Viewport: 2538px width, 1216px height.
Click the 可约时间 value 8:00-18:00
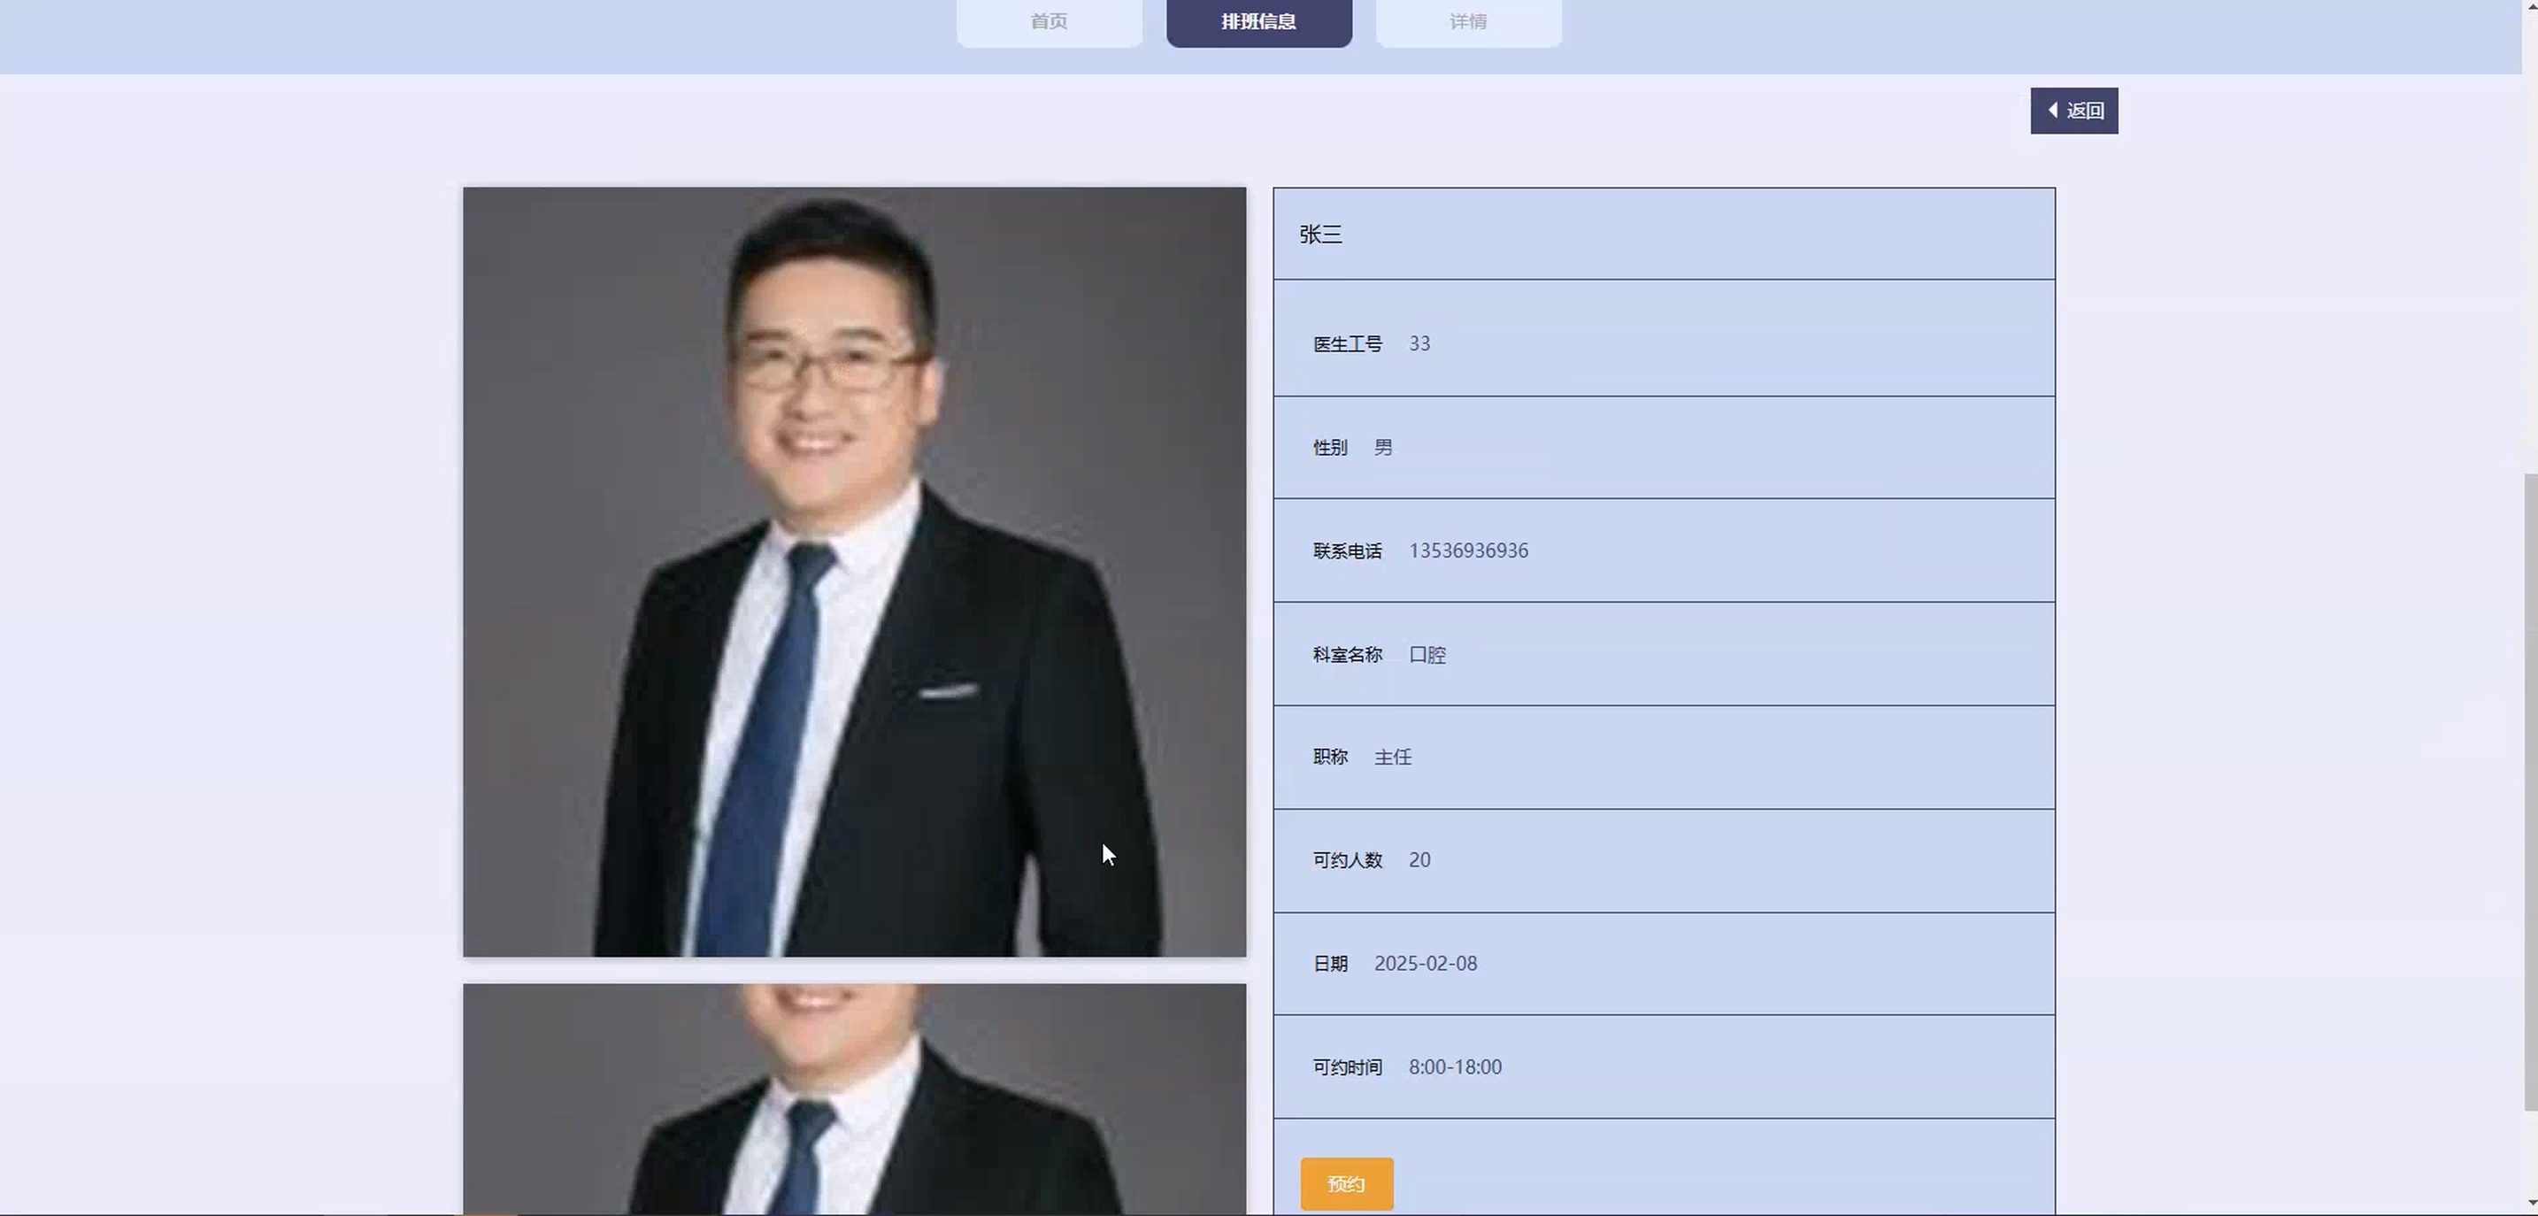1454,1067
